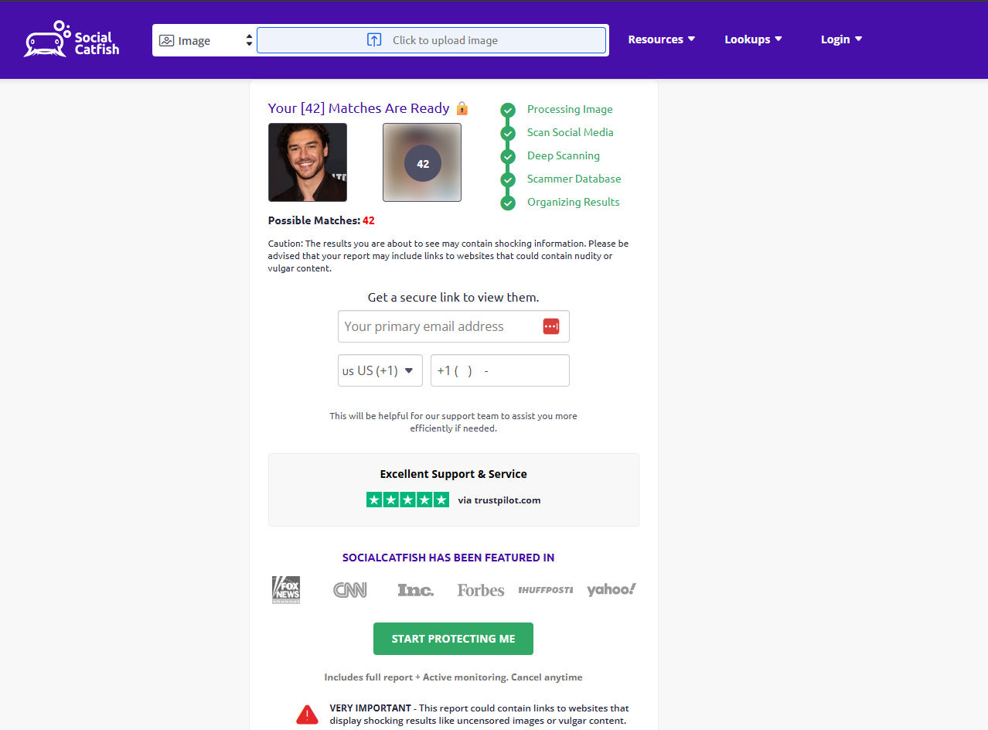This screenshot has height=730, width=988.
Task: Click the Possible Matches: 42 text
Action: [x=322, y=220]
